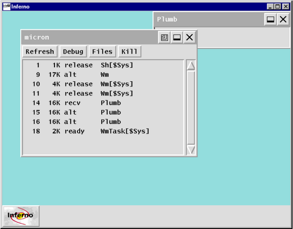Maximize the outer Inferno host window
The image size is (293, 229).
[277, 7]
